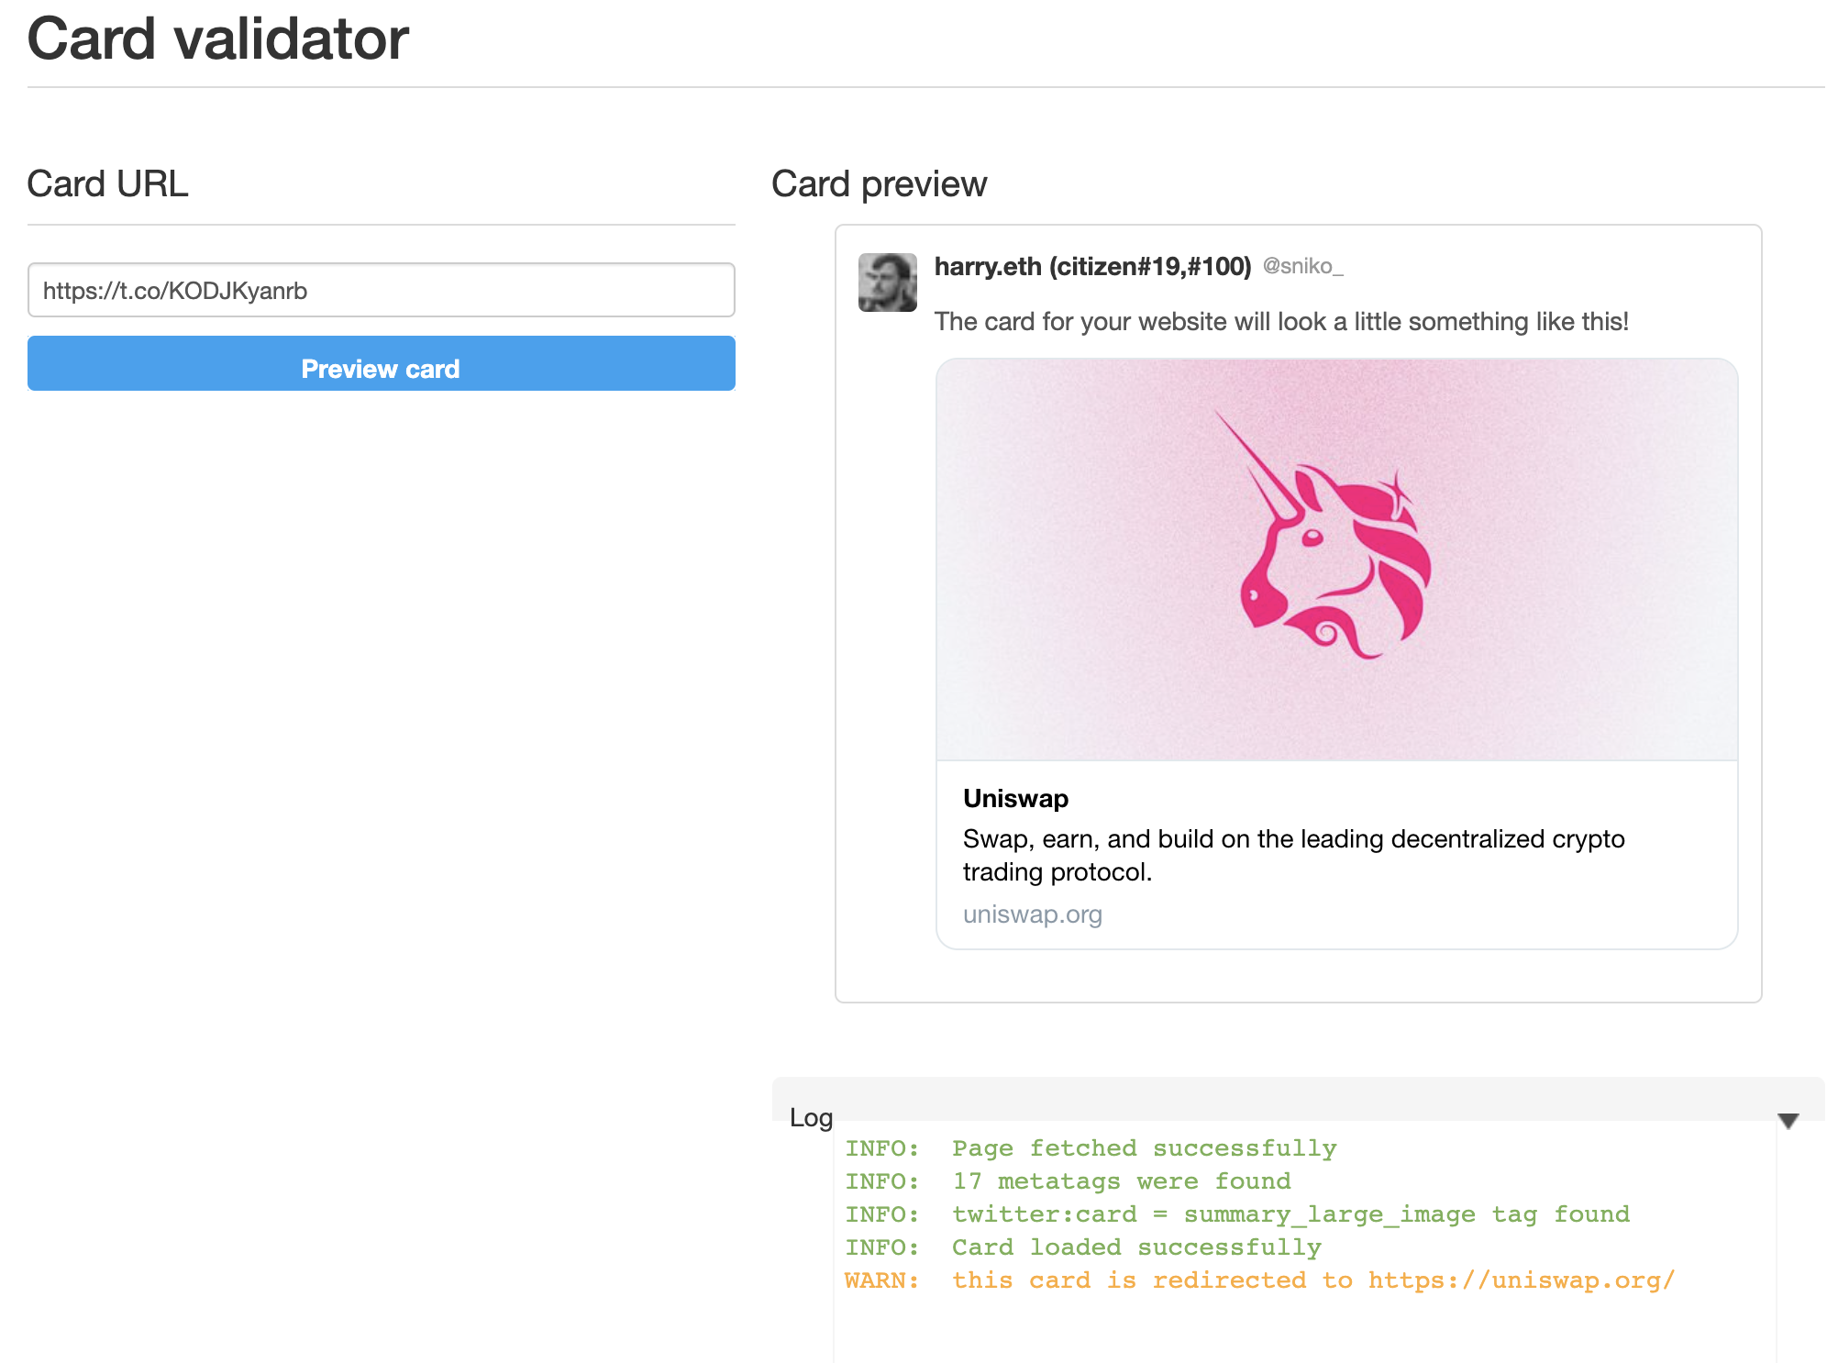Click the tweet text 'The card for your website…'
This screenshot has height=1363, width=1827.
coord(1281,322)
